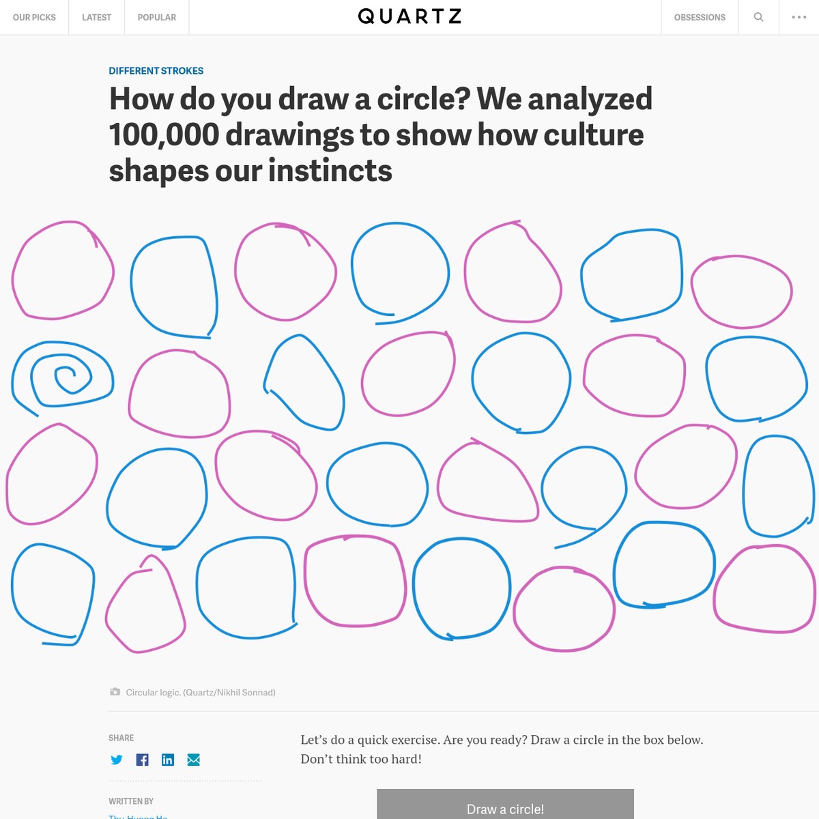Open the Obsessions menu
819x819 pixels.
700,17
